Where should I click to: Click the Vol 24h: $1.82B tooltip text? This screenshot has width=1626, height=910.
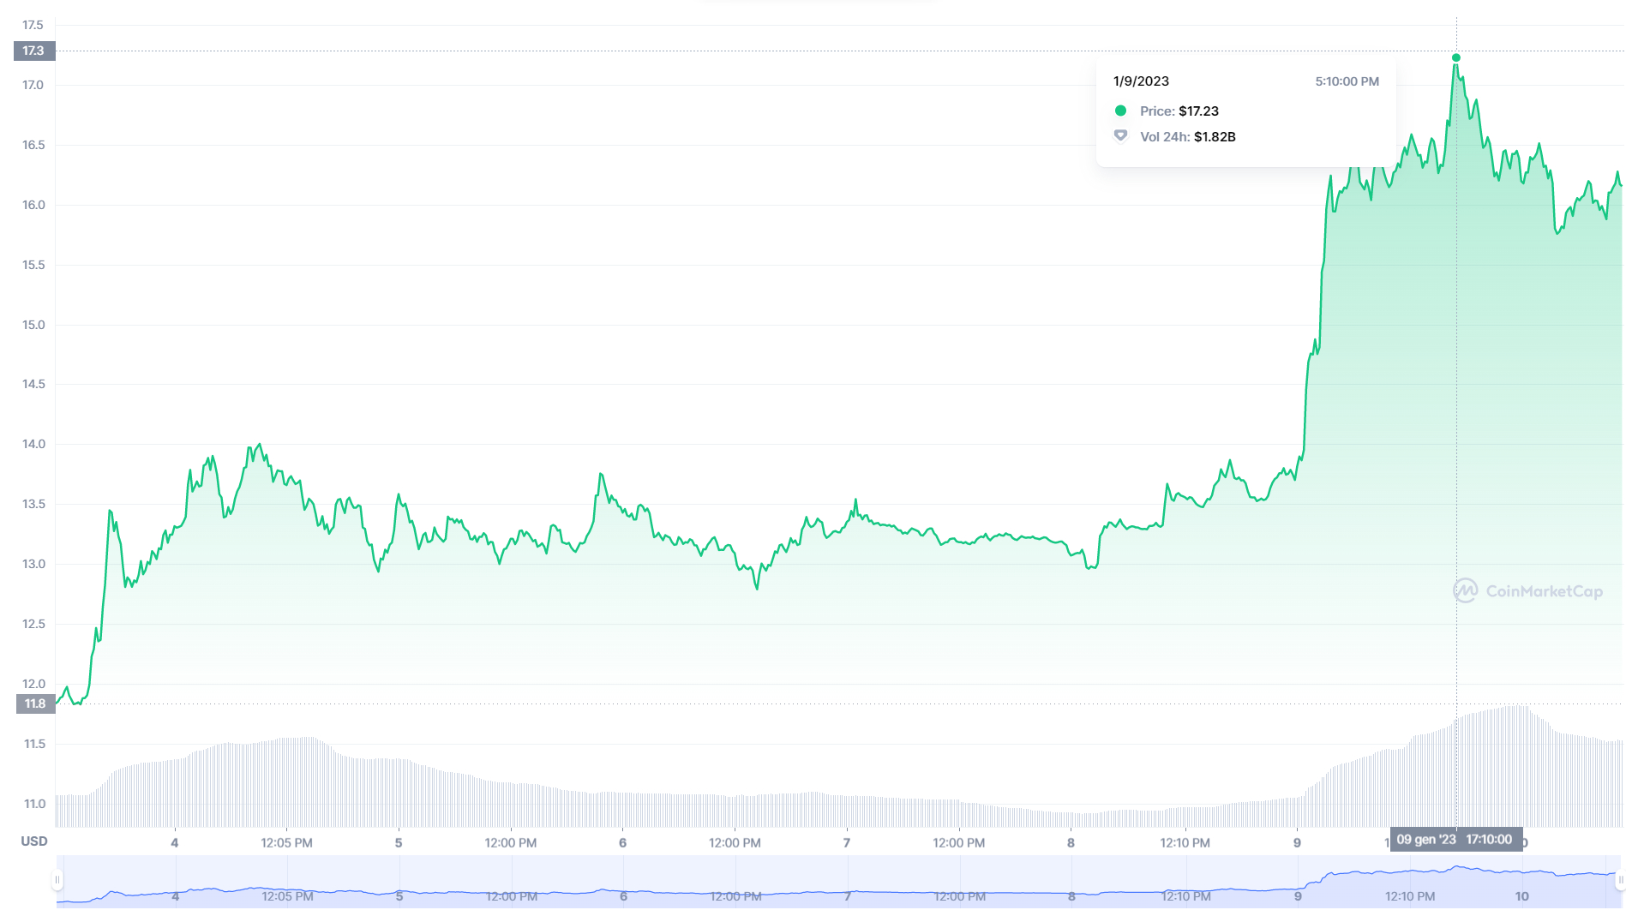1188,136
